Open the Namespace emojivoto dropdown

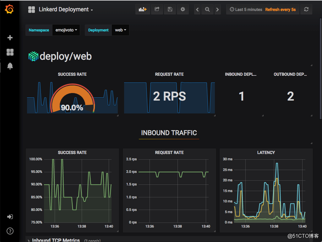coord(66,30)
